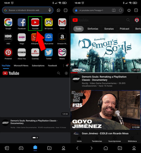Open the Amazon shortcut icon

tap(62, 37)
